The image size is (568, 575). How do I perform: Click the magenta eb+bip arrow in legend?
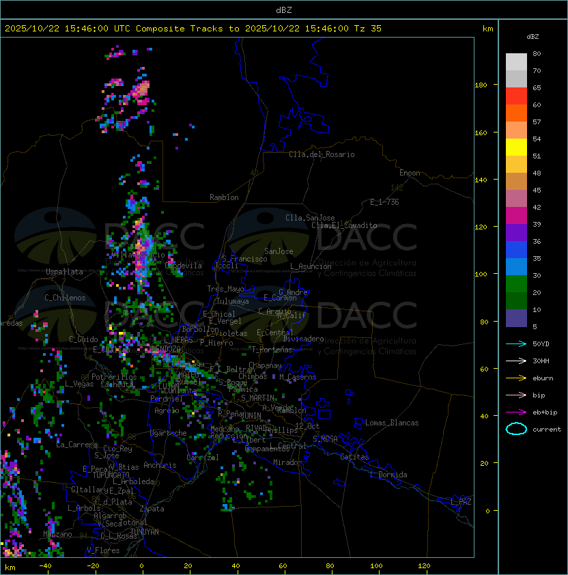[x=516, y=412]
